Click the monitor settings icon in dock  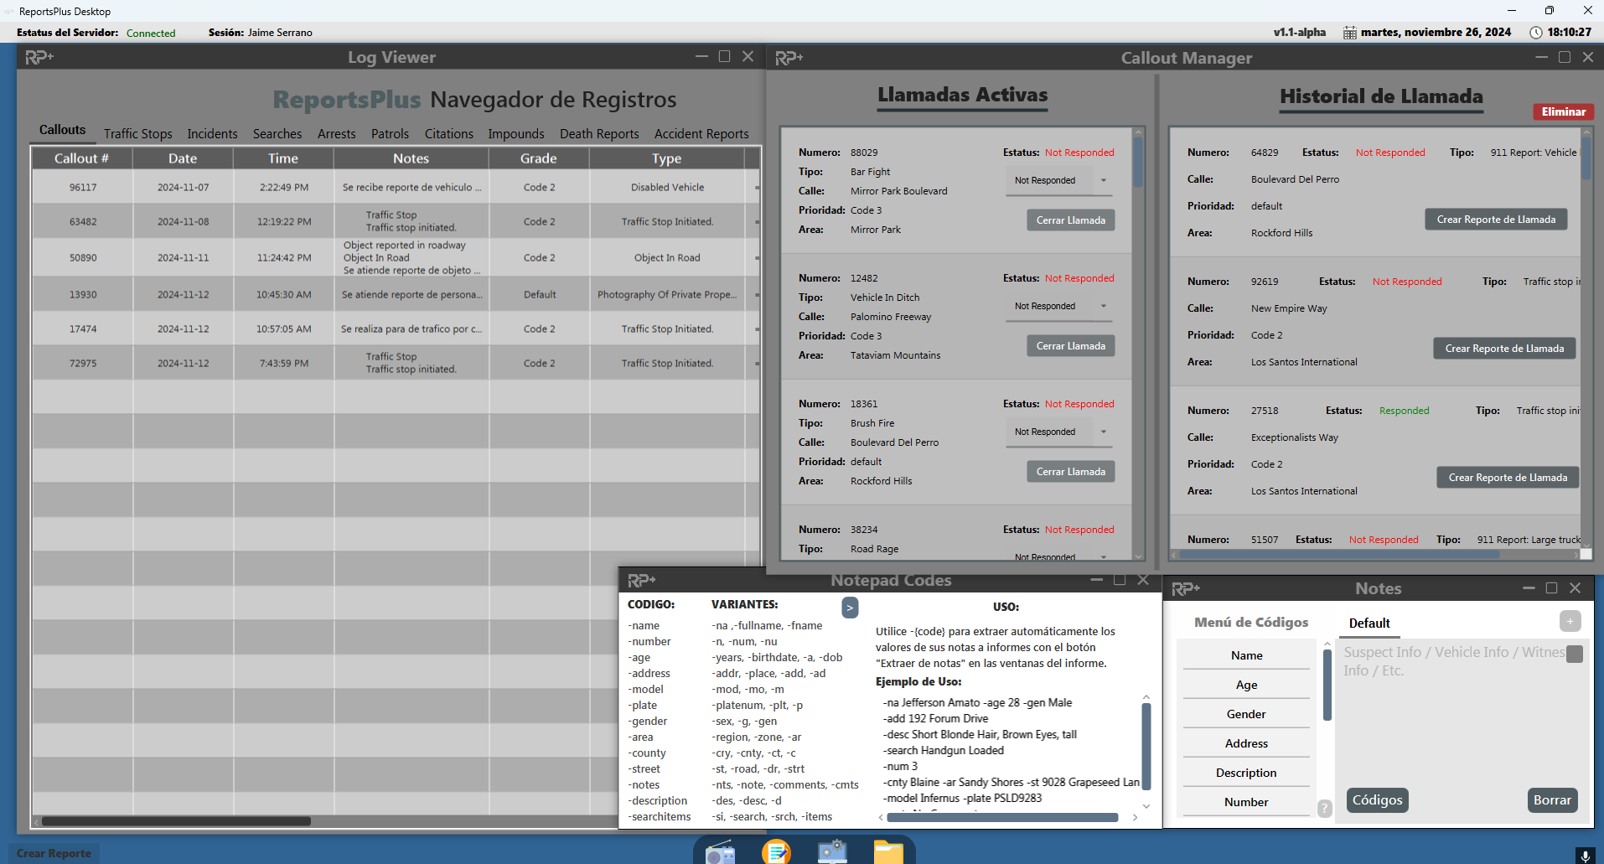(832, 852)
